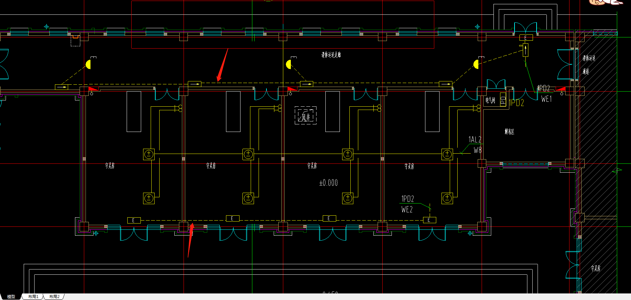Select the leftmost 守灵房 room label
The height and width of the screenshot is (300, 631).
coord(110,166)
